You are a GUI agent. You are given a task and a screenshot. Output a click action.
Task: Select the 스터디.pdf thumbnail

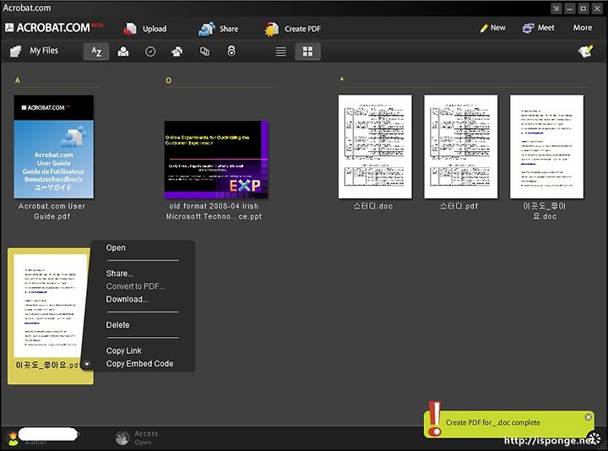(x=461, y=147)
